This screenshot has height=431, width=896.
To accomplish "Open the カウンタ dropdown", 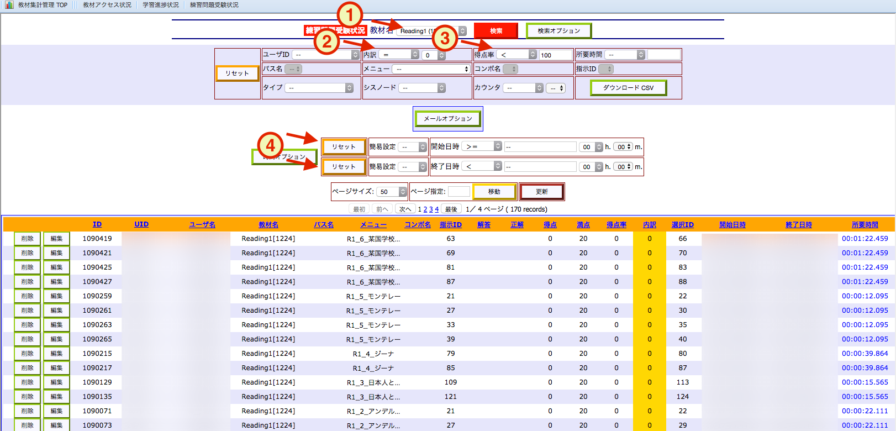I will pos(523,88).
